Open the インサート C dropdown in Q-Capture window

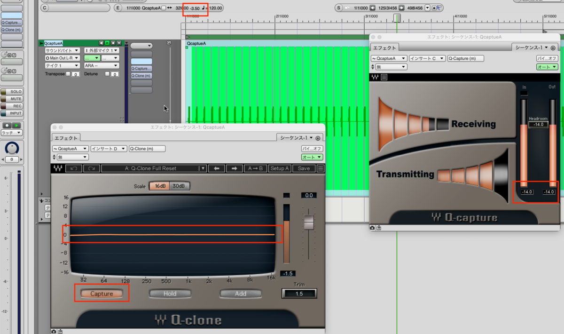[x=427, y=58]
